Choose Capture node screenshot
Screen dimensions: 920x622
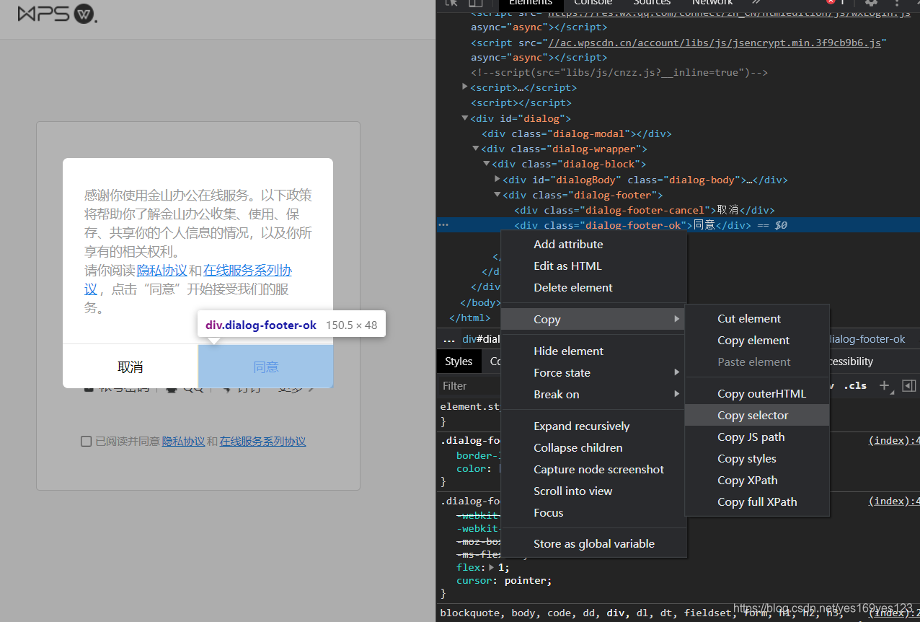tap(593, 469)
